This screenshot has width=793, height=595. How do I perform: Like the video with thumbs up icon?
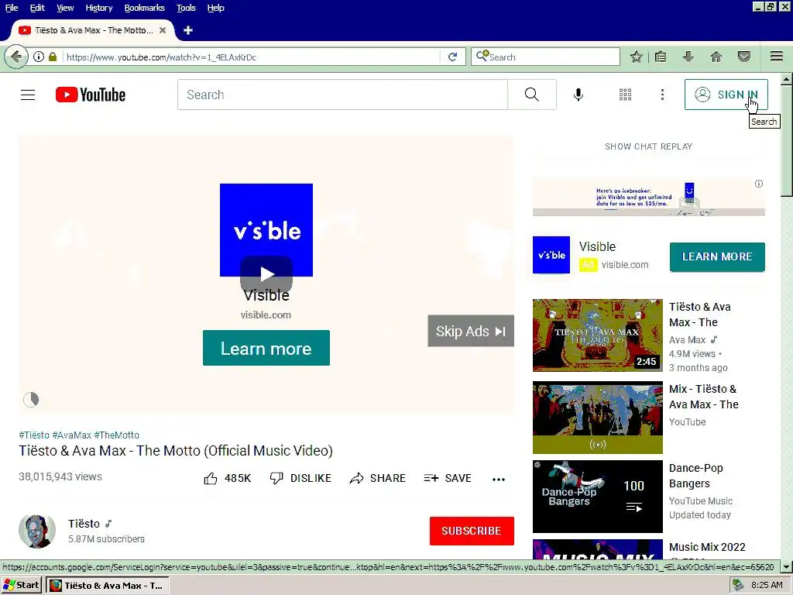(x=211, y=478)
